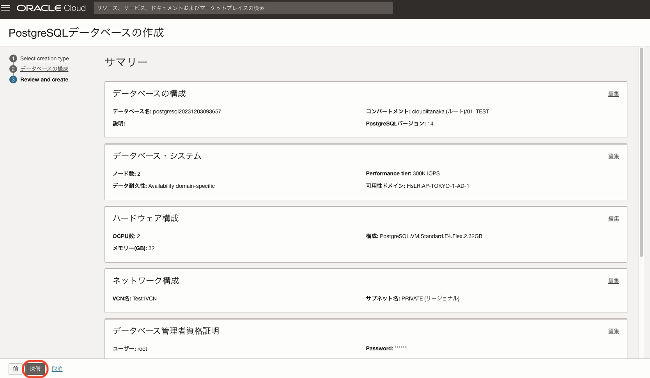Go to Select creation type step
This screenshot has height=378, width=650.
pos(44,58)
